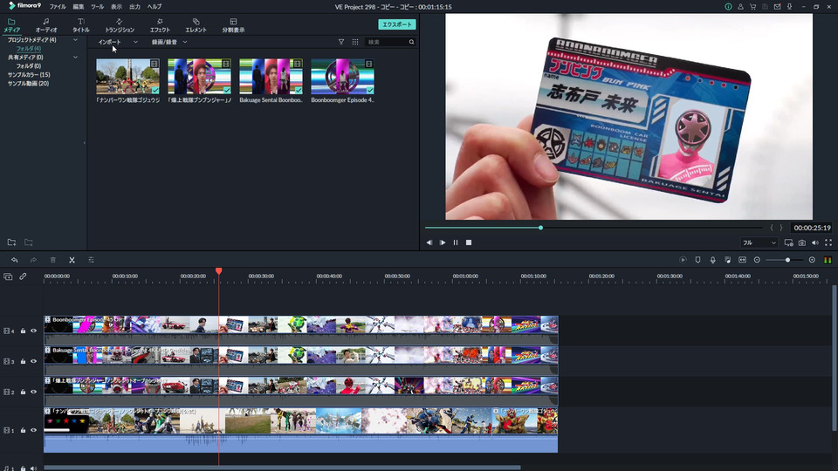Toggle the auto-ripple link icon

(23, 276)
